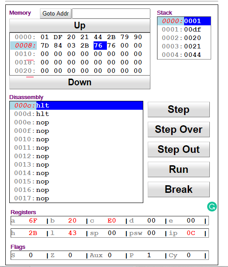Select disassembly line 0017: nop
Image resolution: width=228 pixels, height=267 pixels.
pyautogui.click(x=76, y=199)
